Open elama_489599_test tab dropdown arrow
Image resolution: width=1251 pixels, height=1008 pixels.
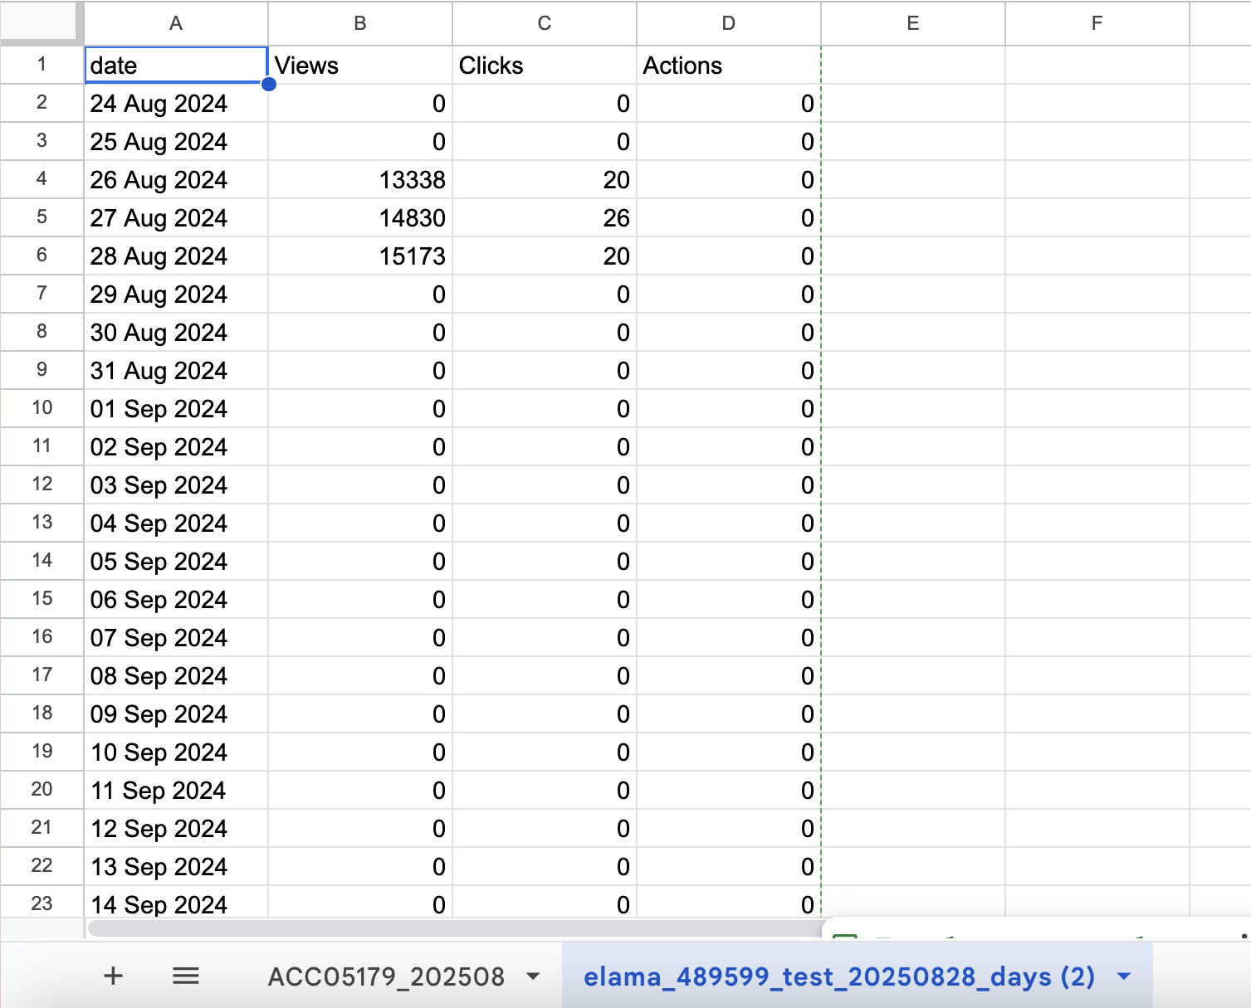pyautogui.click(x=1124, y=976)
